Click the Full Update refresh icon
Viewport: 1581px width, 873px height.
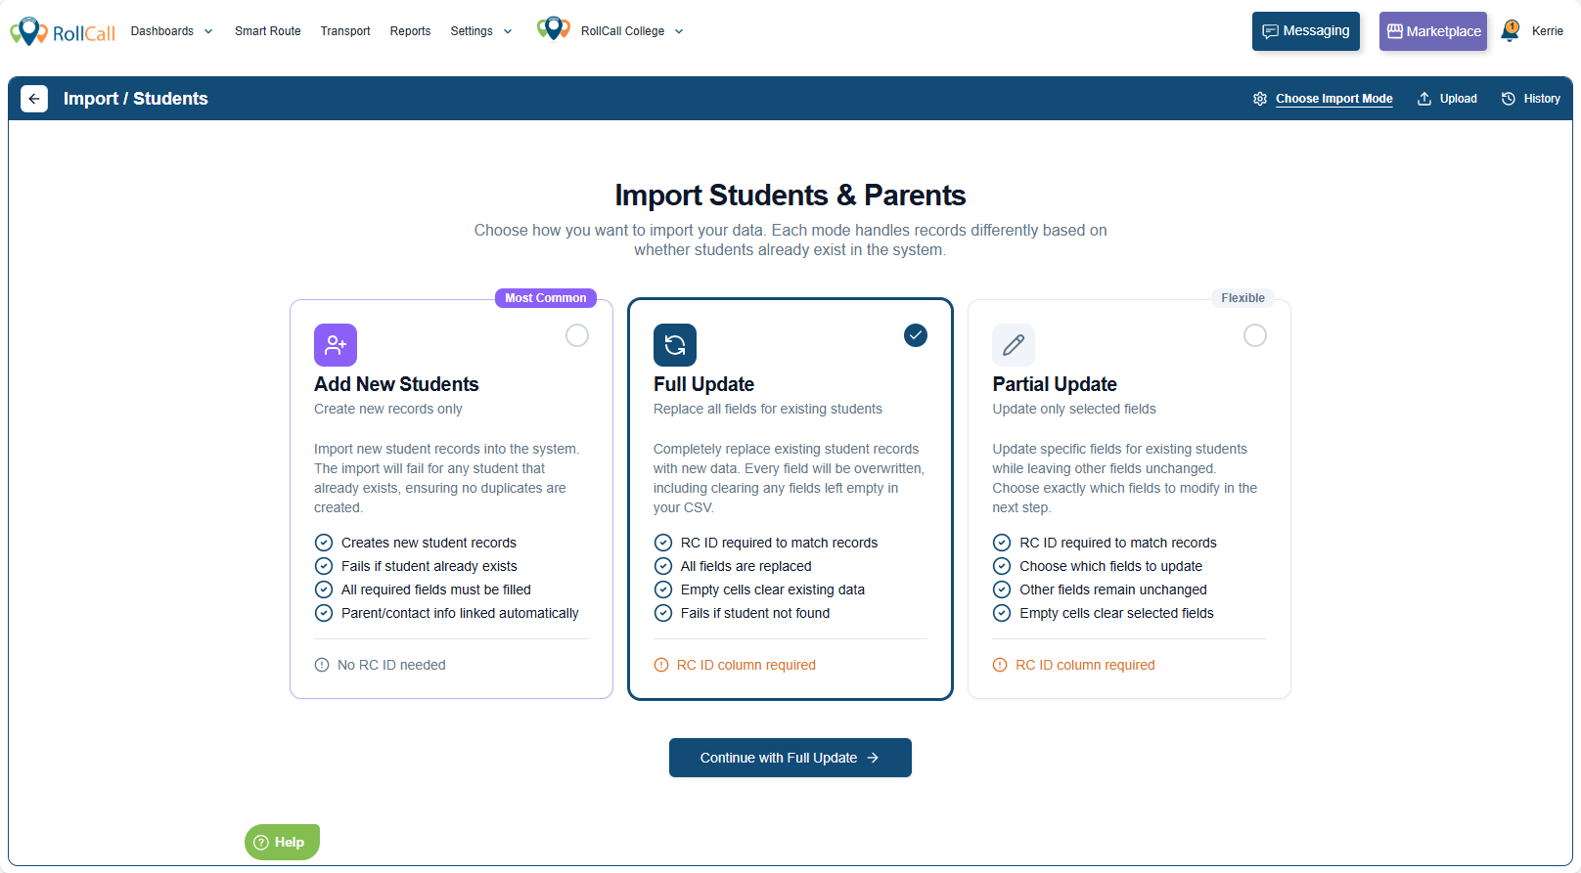(x=675, y=345)
